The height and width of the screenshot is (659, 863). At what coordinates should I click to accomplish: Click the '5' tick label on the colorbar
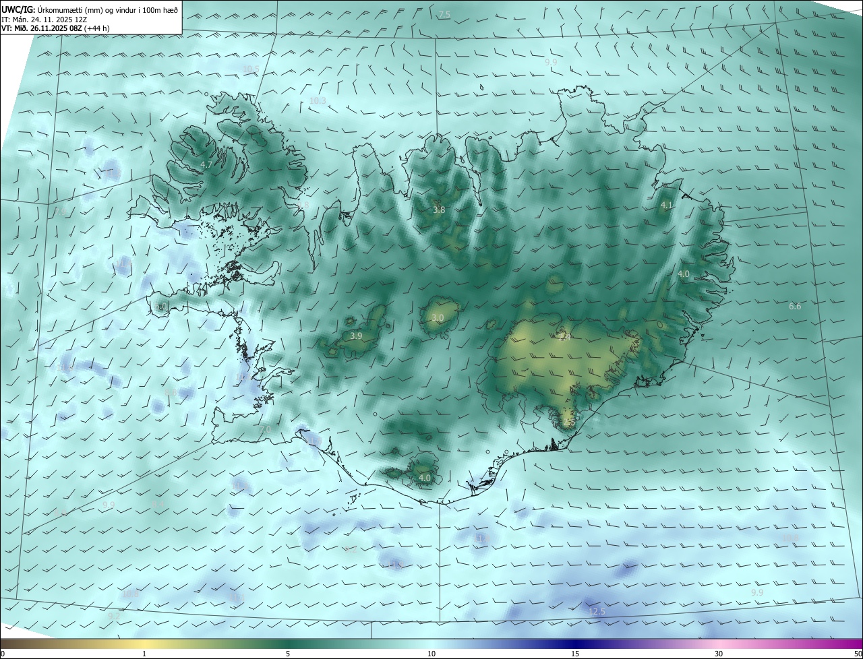[x=288, y=654]
